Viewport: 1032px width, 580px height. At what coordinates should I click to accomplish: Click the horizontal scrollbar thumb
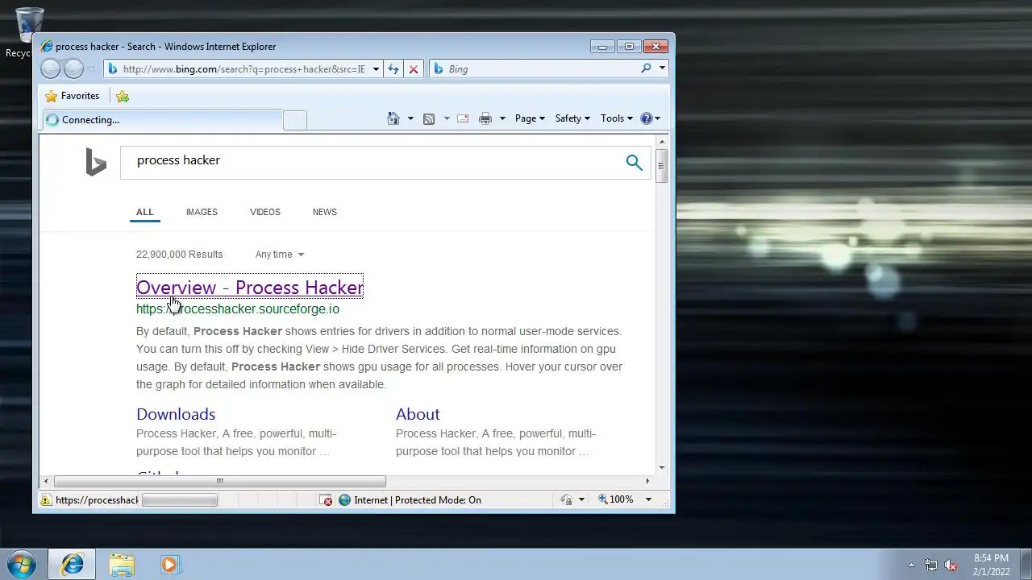(x=219, y=481)
